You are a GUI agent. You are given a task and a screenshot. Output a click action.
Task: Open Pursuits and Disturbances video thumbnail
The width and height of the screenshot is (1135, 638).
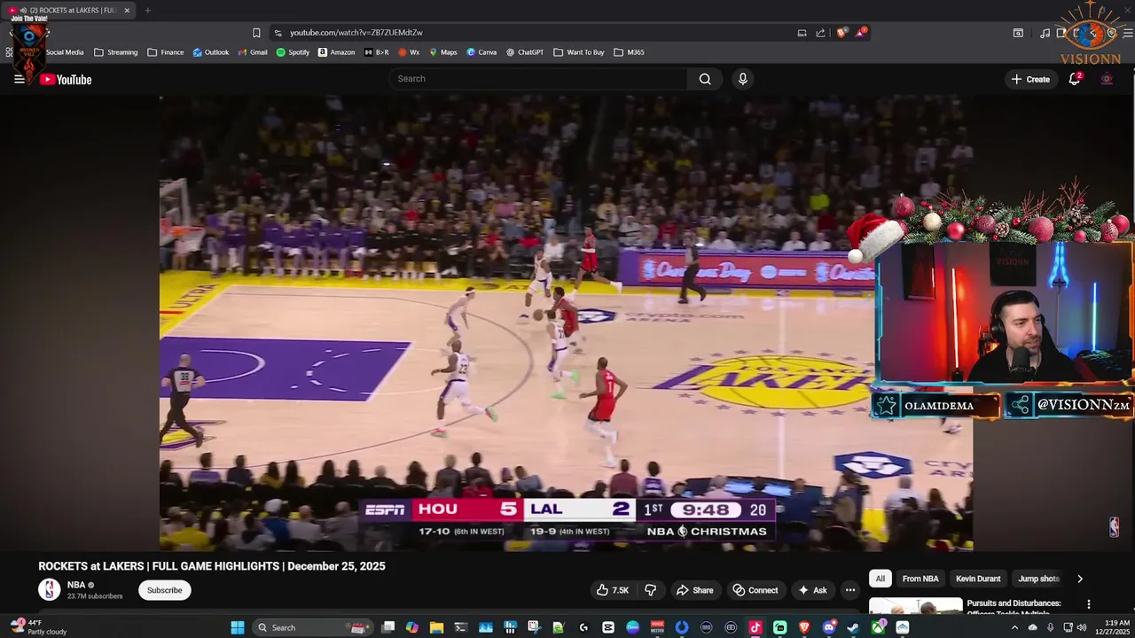coord(915,606)
